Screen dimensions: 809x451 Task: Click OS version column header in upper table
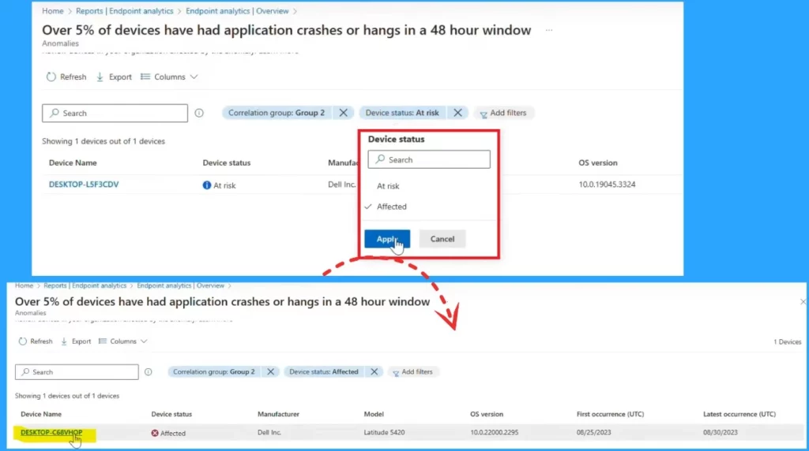coord(597,162)
